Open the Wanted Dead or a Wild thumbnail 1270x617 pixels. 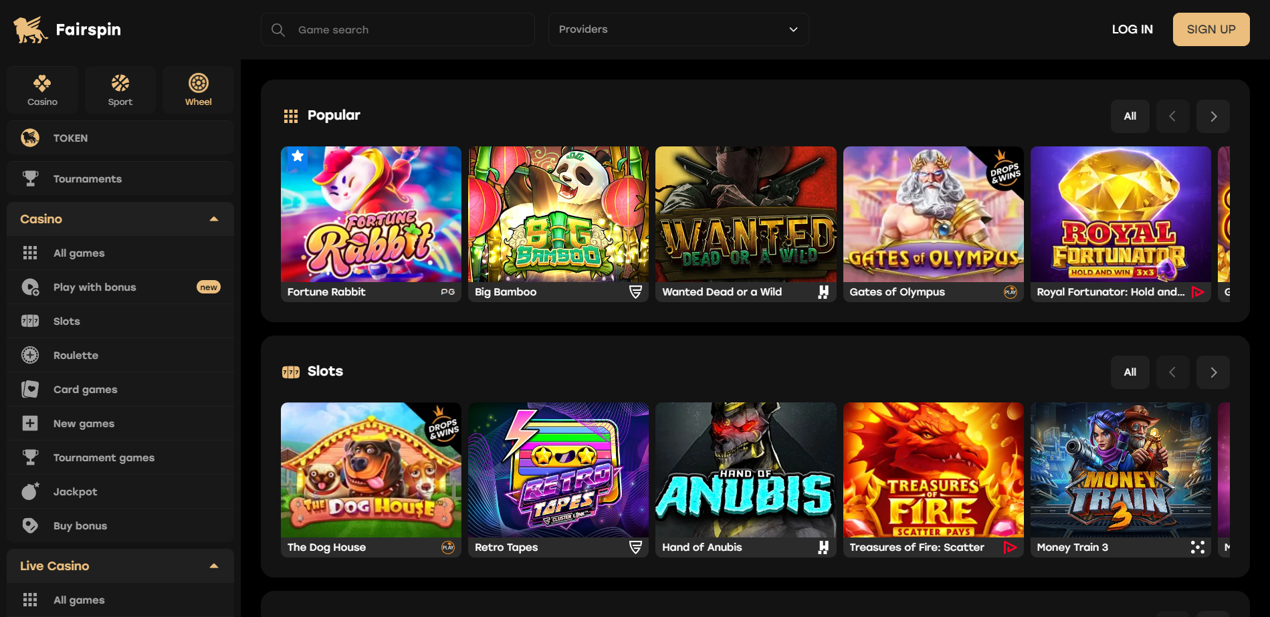click(746, 214)
